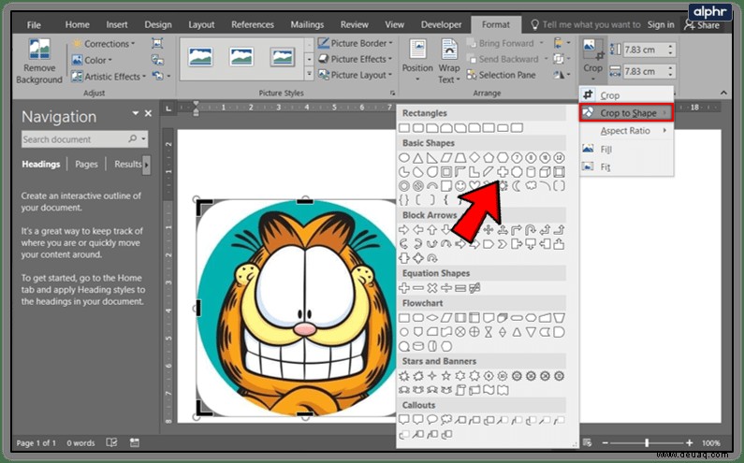Image resolution: width=744 pixels, height=463 pixels.
Task: Click the shape height field showing 7.83 cm
Action: (x=649, y=50)
